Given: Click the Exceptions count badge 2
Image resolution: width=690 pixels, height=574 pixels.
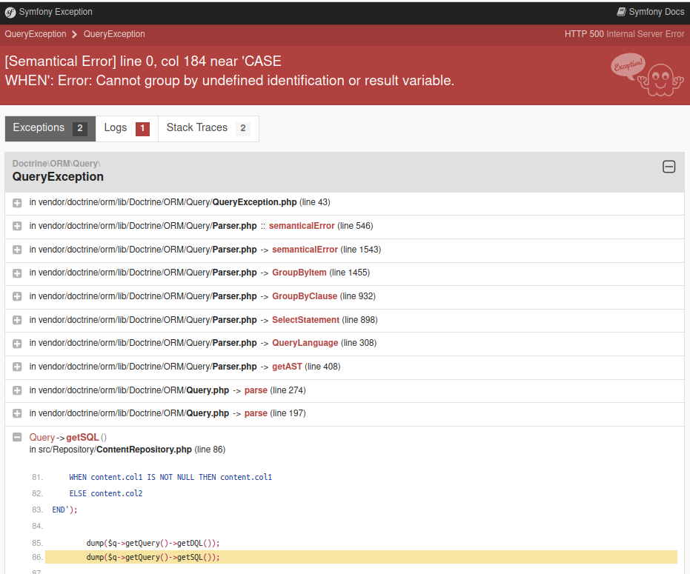Looking at the screenshot, I should (80, 128).
